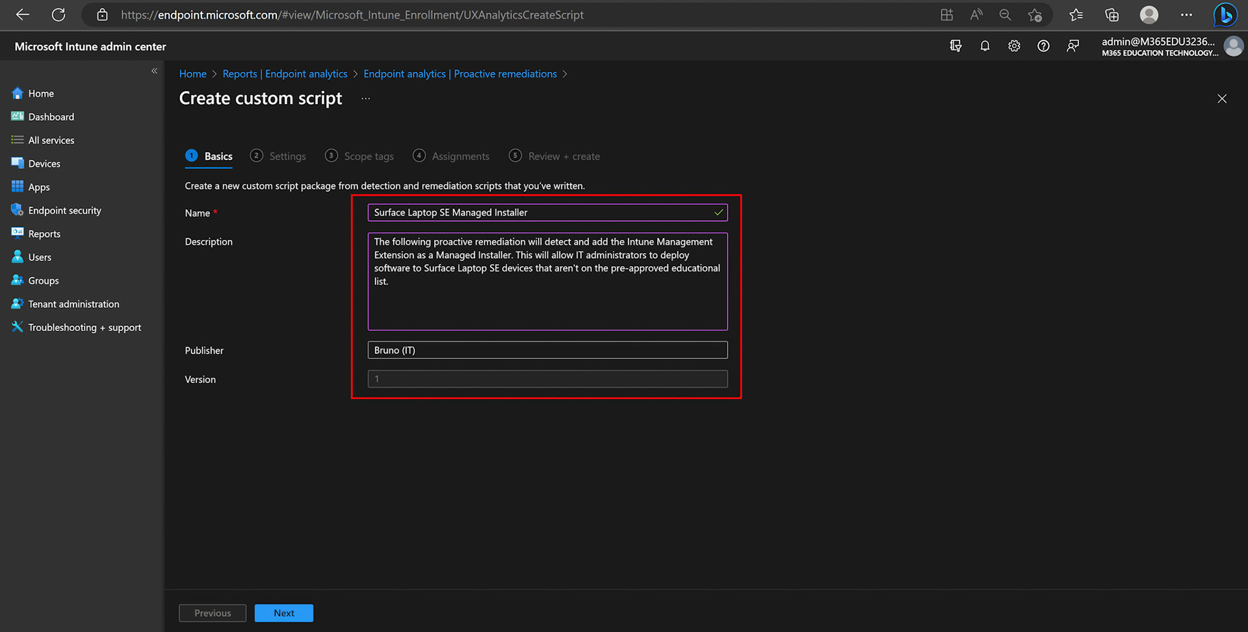Close the Create custom script blade

[x=1222, y=99]
